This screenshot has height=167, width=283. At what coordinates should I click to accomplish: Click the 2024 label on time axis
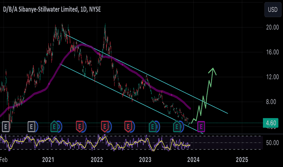coord(193,160)
